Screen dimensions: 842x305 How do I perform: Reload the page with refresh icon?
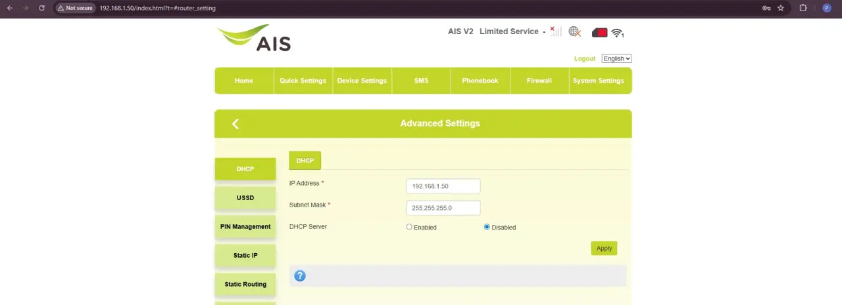pyautogui.click(x=41, y=8)
